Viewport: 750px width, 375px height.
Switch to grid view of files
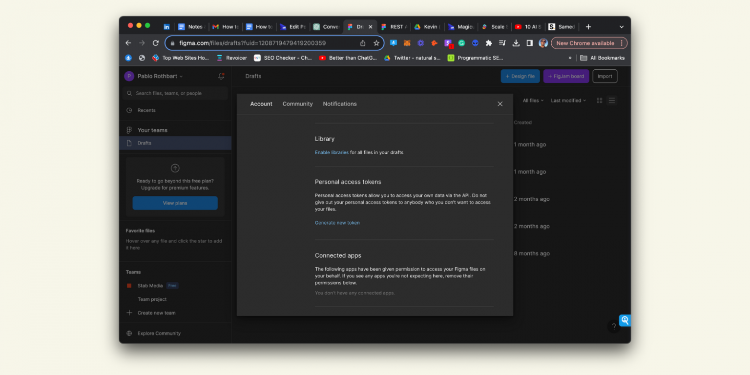click(x=599, y=101)
